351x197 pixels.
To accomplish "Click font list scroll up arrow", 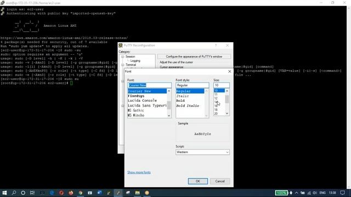I will click(169, 91).
